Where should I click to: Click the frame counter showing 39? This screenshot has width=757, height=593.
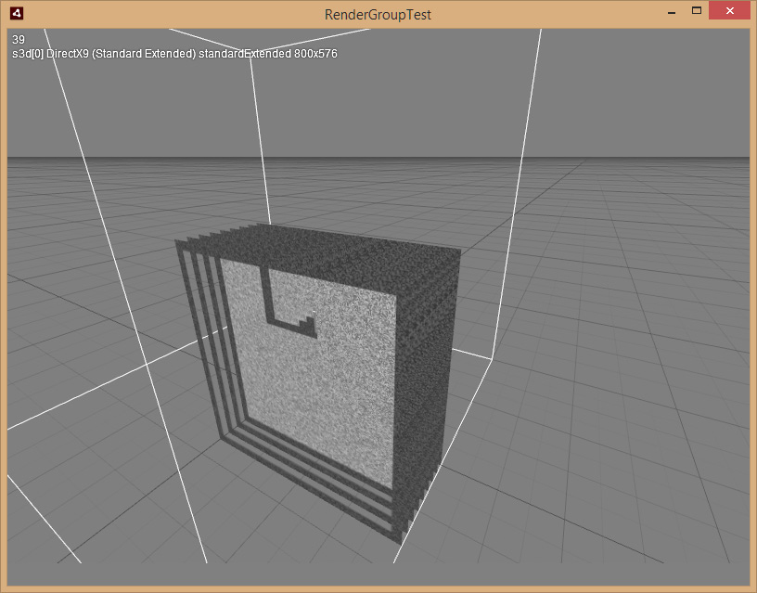(19, 40)
